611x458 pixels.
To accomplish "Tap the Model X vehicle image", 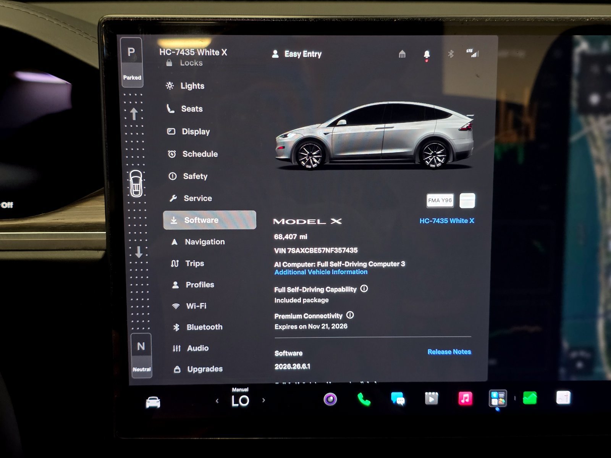I will [x=375, y=135].
